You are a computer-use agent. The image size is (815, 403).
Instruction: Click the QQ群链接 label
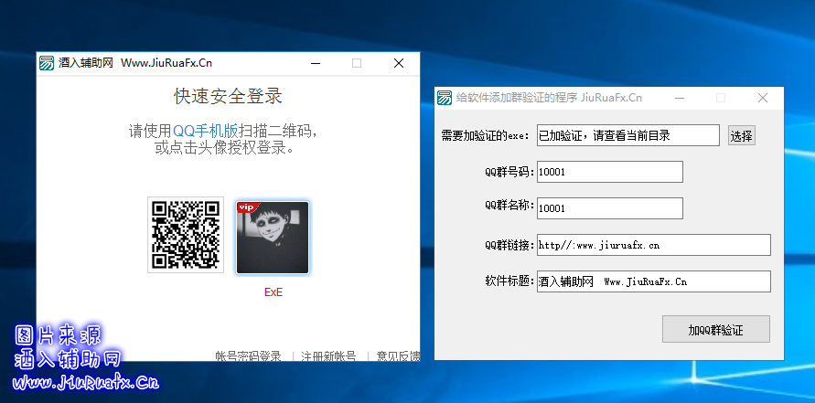(x=509, y=245)
